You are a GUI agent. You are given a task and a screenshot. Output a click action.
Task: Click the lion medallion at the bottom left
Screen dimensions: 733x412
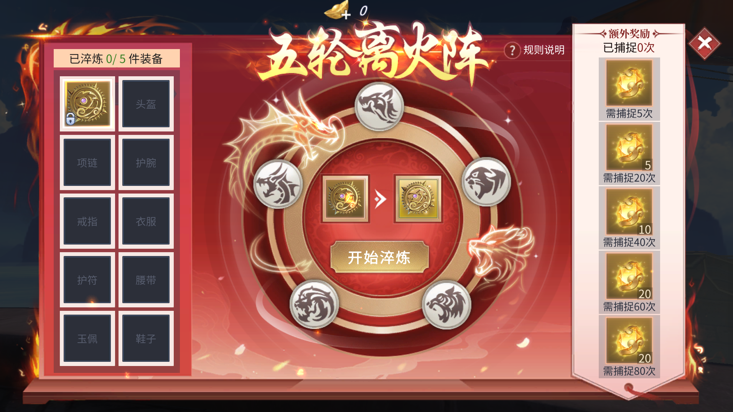pyautogui.click(x=314, y=304)
